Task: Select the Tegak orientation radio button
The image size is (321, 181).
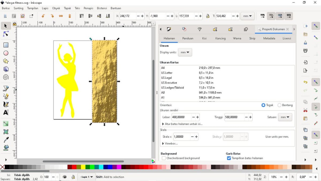Action: click(263, 105)
